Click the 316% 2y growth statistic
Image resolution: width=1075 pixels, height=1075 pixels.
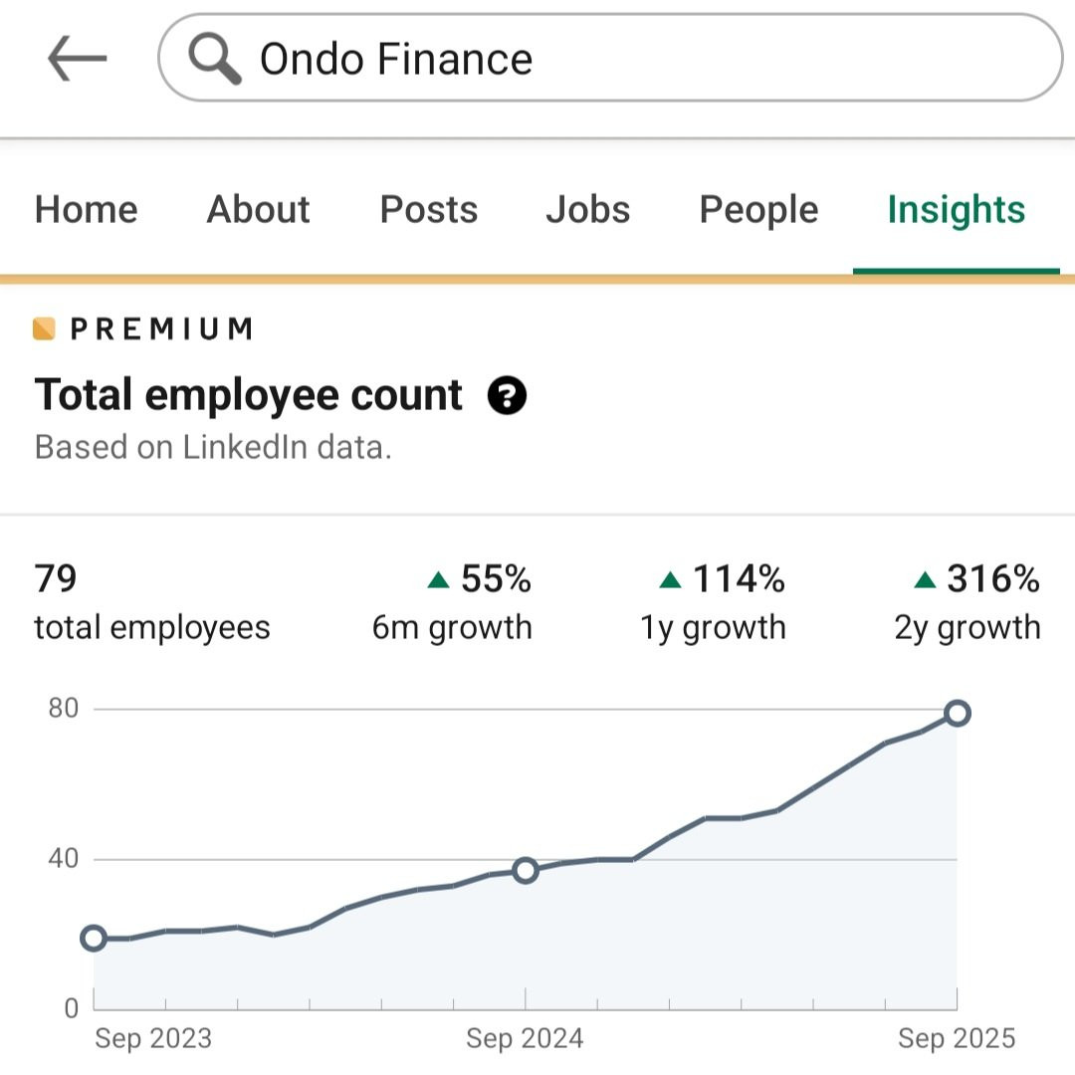(x=992, y=578)
